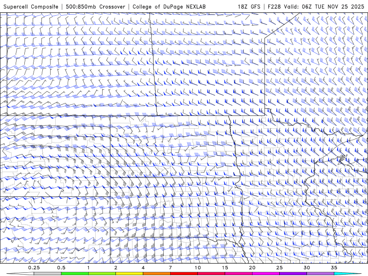Screen dimensions: 368x276
Task: Click the legend value 25
Action: pyautogui.click(x=279, y=268)
